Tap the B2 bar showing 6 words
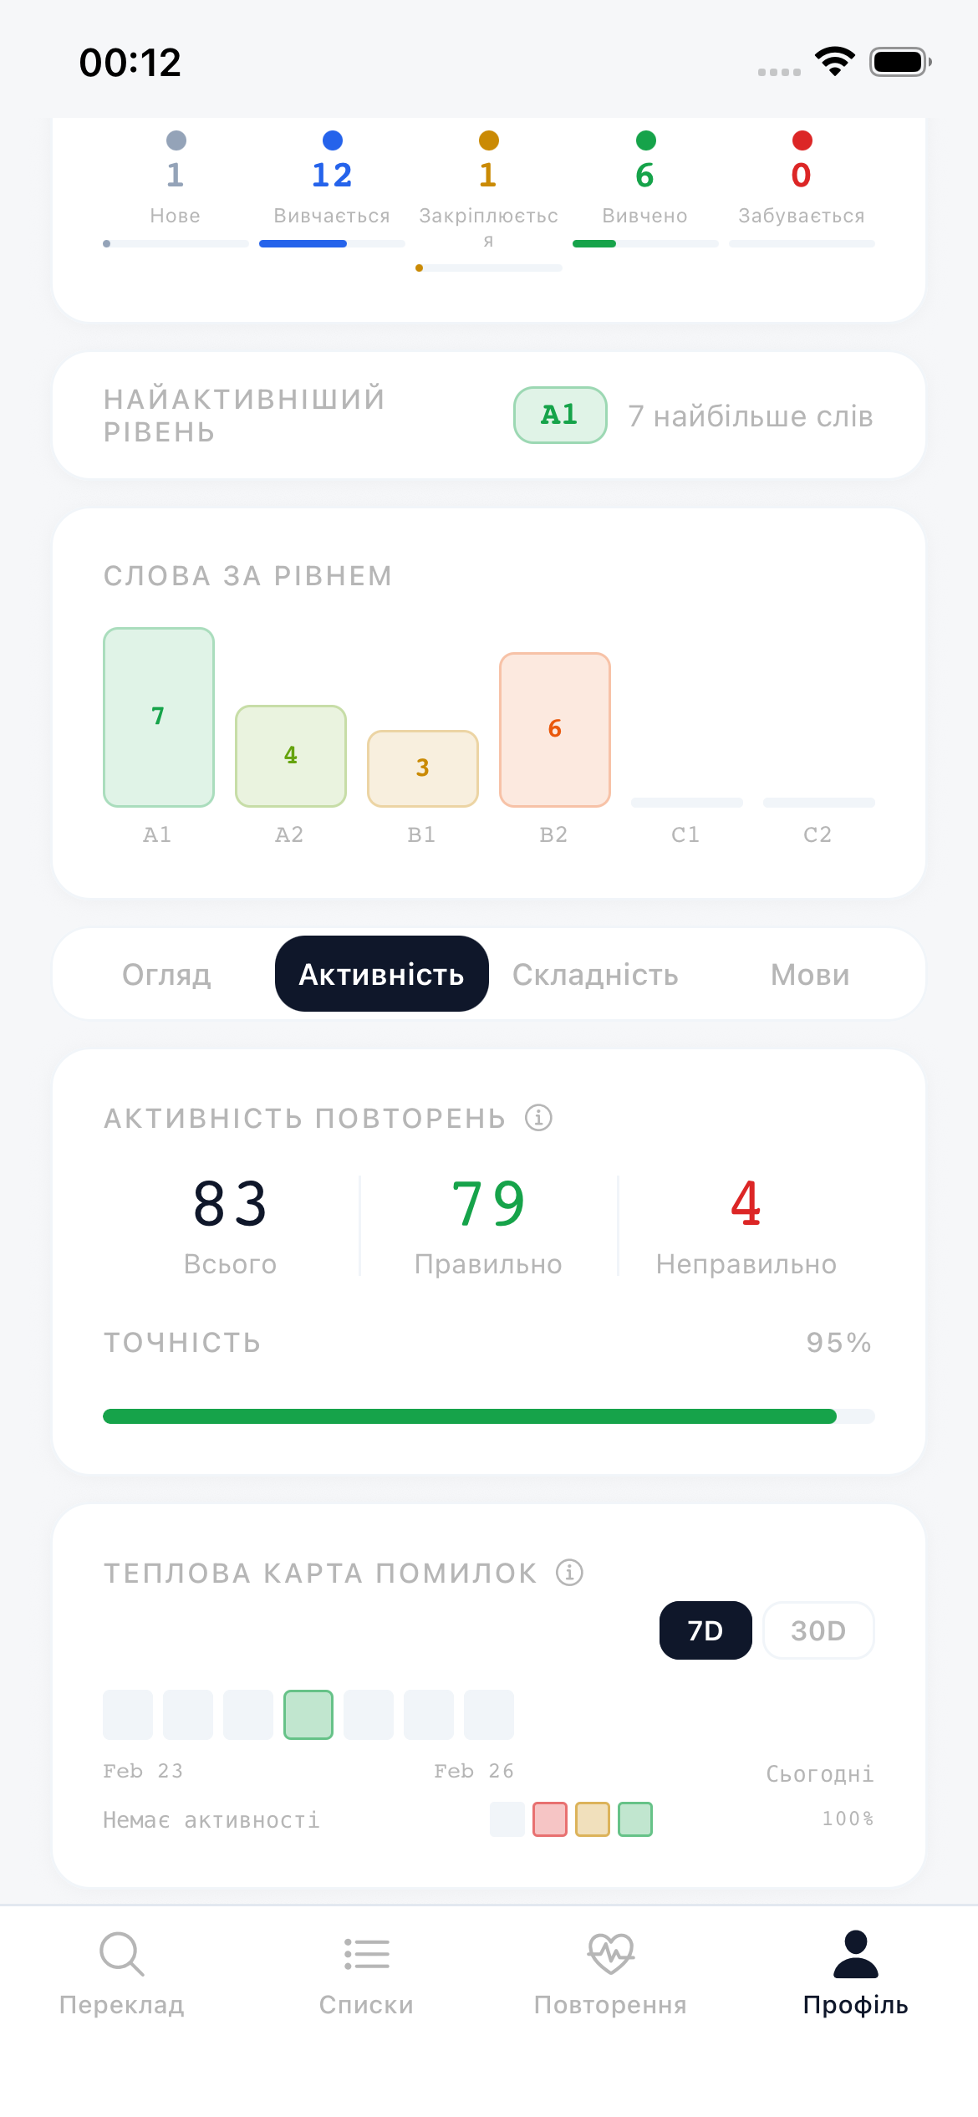The width and height of the screenshot is (978, 2117). coord(555,729)
